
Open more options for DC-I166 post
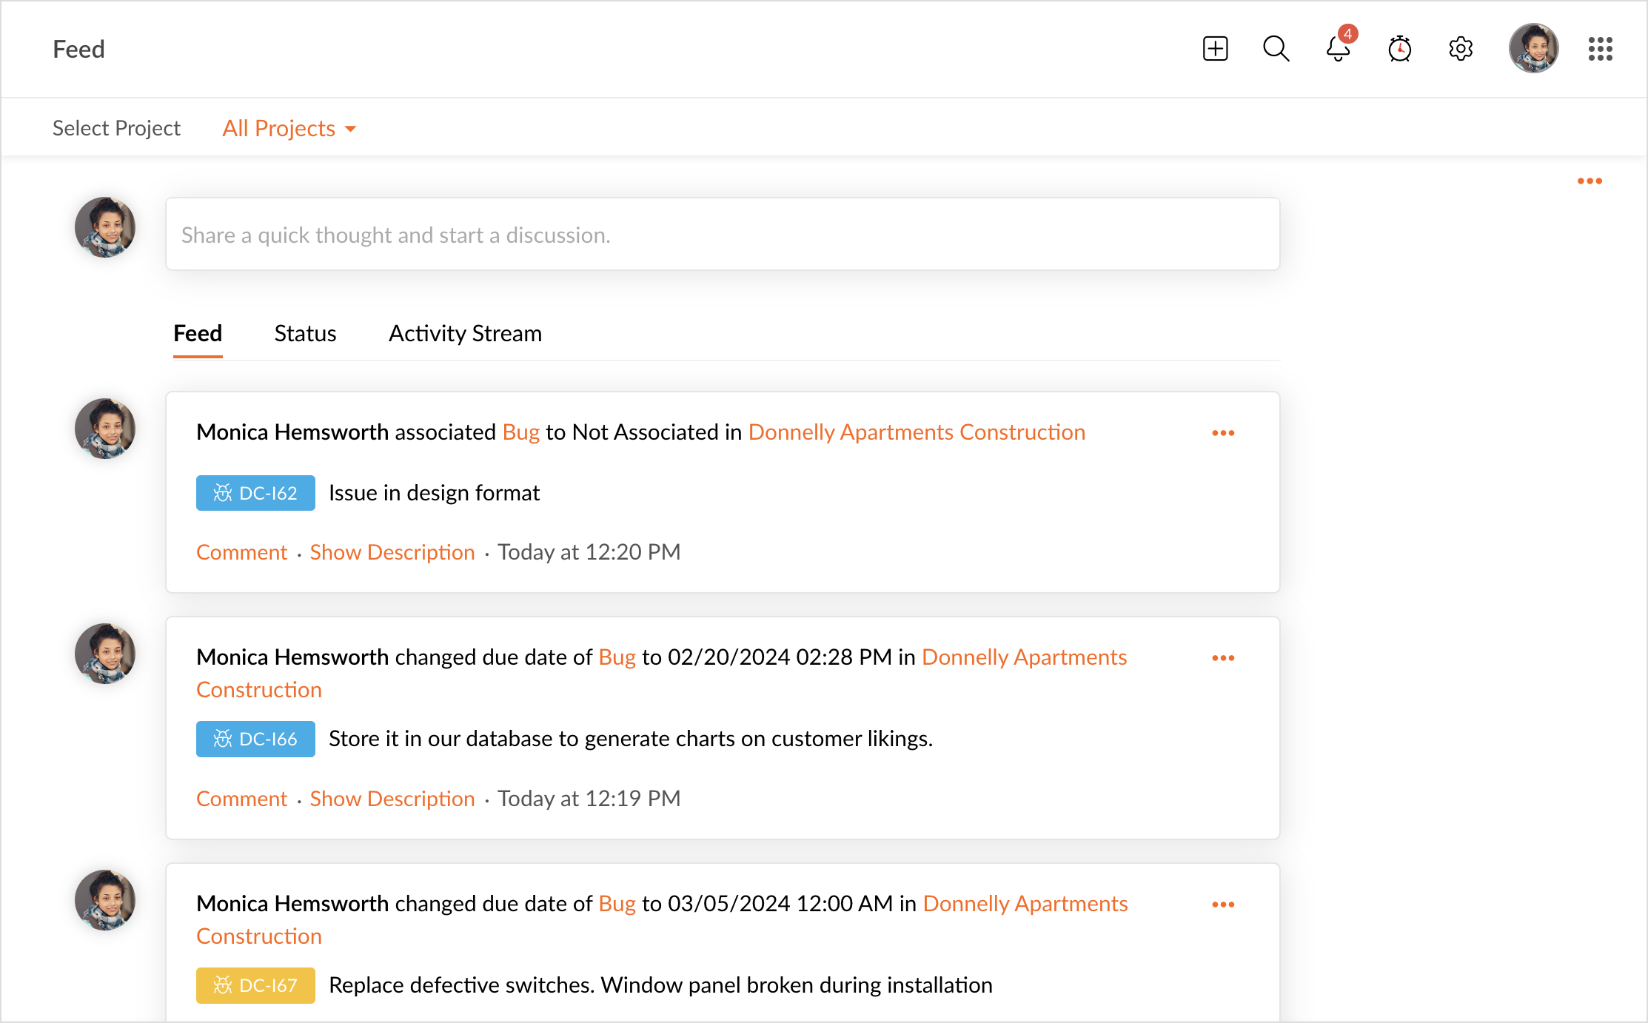coord(1223,658)
